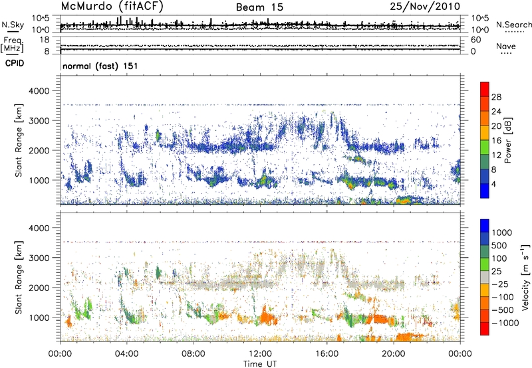Click the N.Search legend label
This screenshot has height=368, width=532.
tap(513, 25)
